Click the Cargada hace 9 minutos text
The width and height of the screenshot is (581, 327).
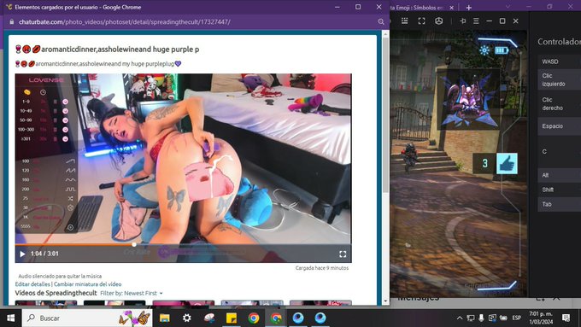point(322,268)
